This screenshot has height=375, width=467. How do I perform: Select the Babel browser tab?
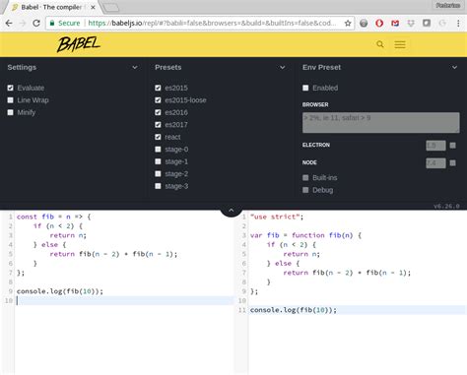52,7
